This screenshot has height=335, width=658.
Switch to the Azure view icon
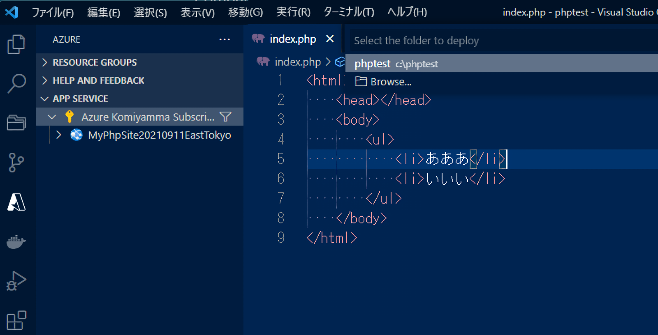click(x=16, y=202)
